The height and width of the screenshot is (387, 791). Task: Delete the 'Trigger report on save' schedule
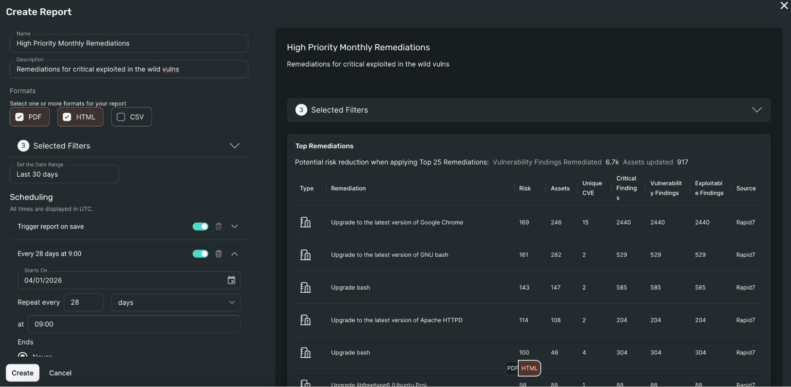click(x=218, y=226)
